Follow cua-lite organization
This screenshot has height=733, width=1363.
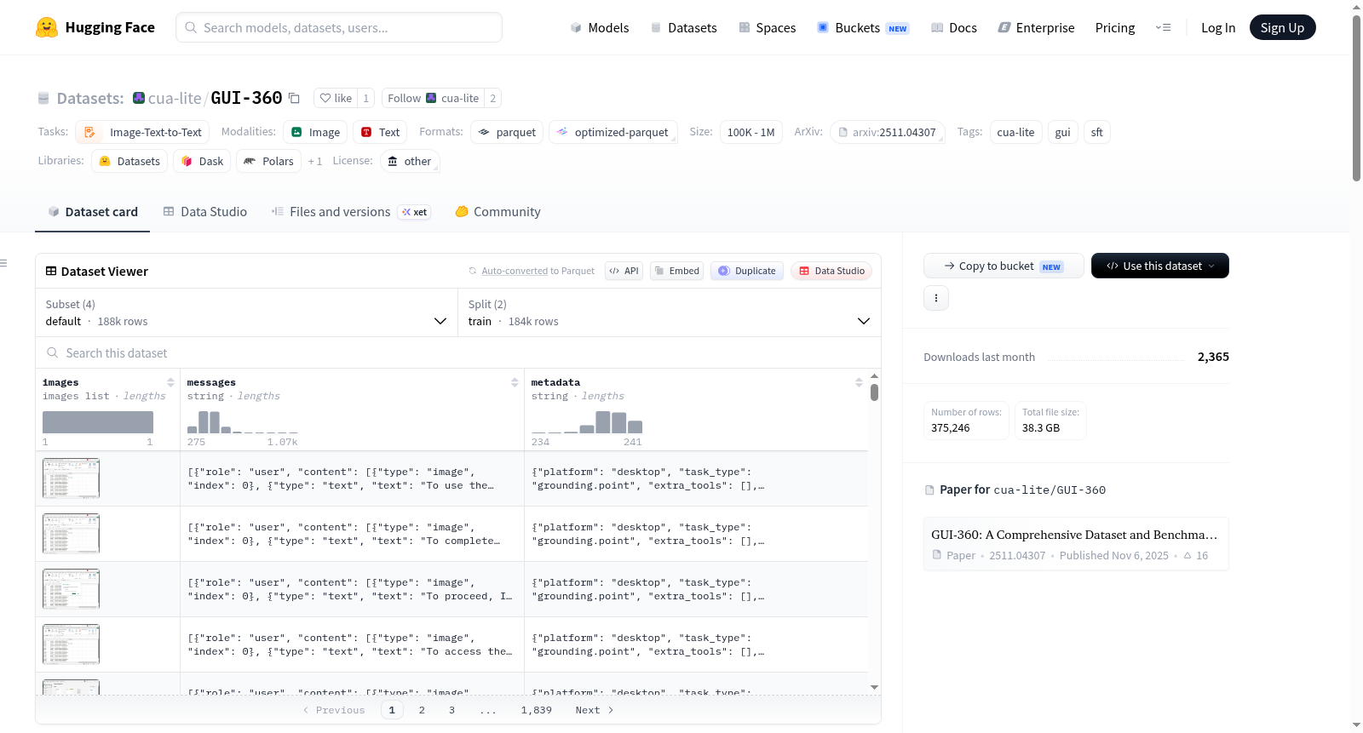tap(433, 98)
